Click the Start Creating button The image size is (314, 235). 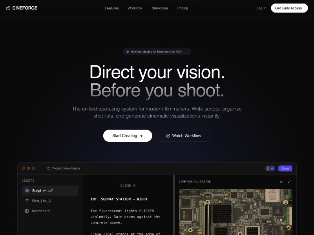tap(128, 136)
